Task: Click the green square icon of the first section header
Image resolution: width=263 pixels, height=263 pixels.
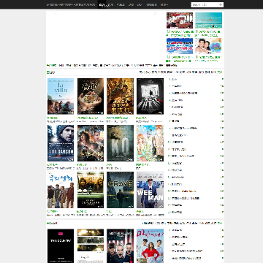Action: 48,72
